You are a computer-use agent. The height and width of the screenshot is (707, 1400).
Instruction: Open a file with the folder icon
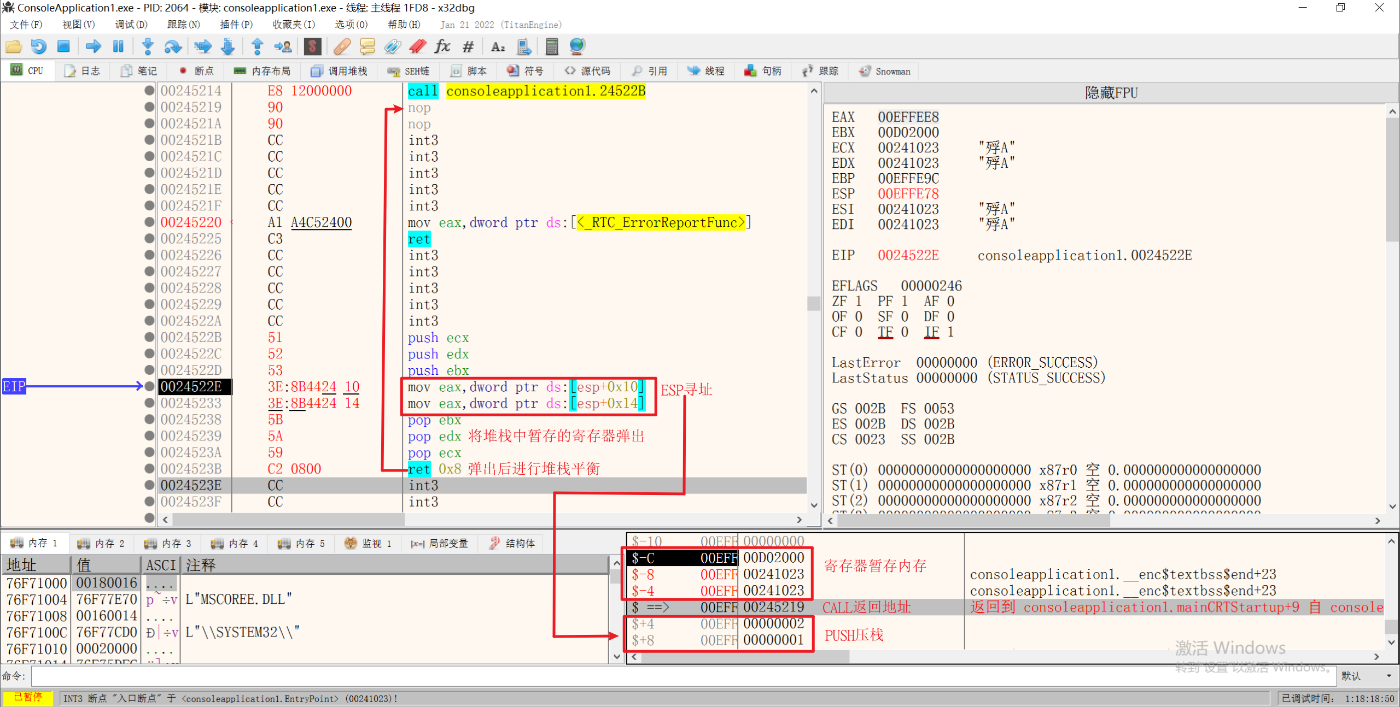[14, 46]
